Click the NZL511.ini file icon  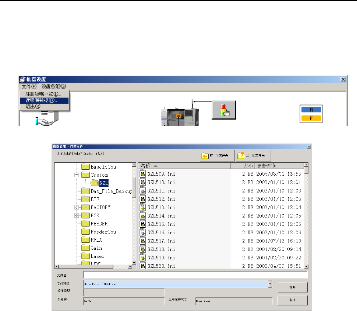point(143,190)
